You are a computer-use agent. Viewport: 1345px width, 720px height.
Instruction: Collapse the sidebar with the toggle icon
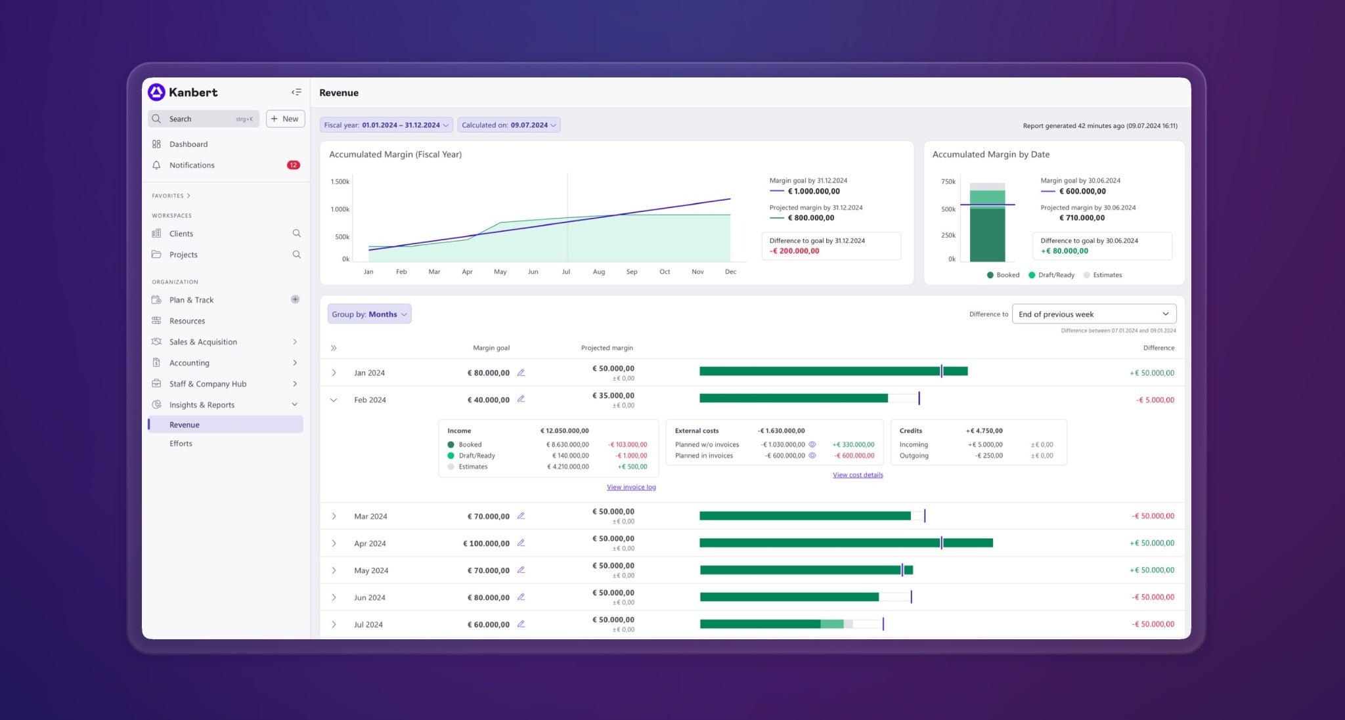[x=296, y=93]
